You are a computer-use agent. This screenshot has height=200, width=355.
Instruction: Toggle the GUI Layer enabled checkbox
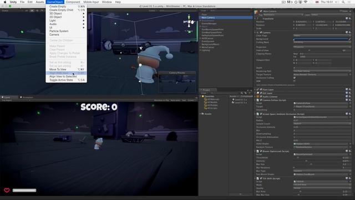[x=261, y=93]
